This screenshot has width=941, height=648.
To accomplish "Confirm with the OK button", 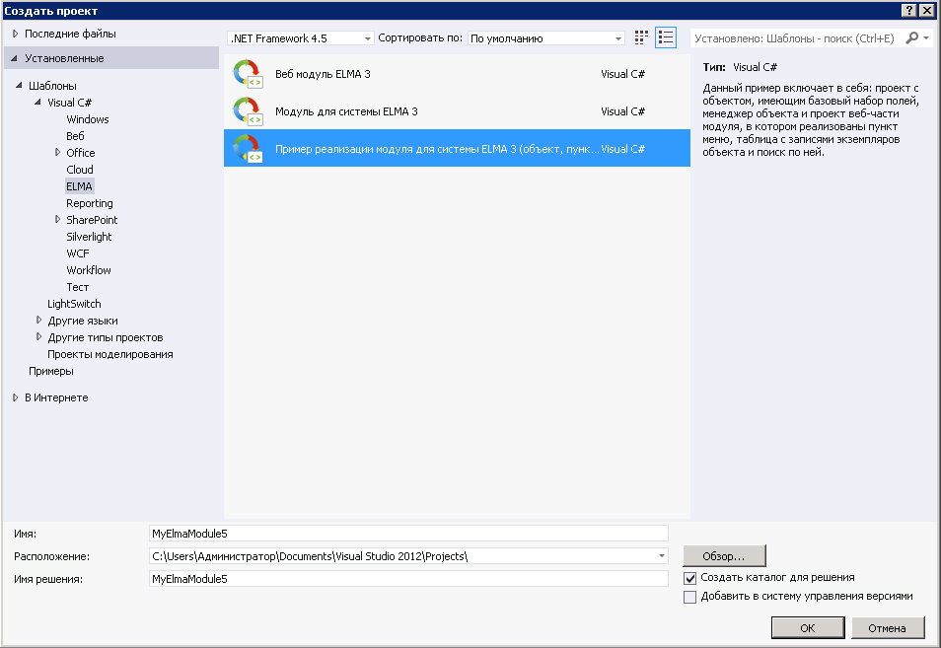I will click(x=807, y=627).
